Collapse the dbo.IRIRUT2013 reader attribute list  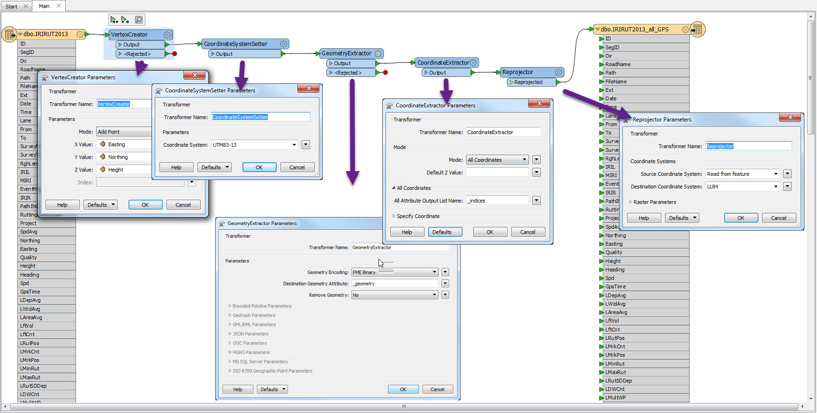[20, 34]
